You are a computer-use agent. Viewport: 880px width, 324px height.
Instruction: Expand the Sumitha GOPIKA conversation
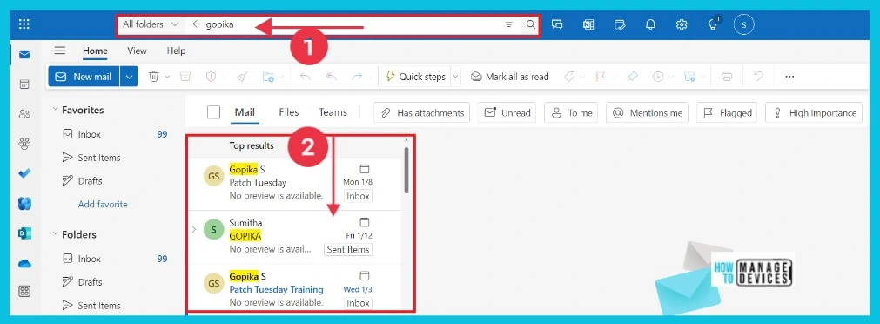point(194,229)
